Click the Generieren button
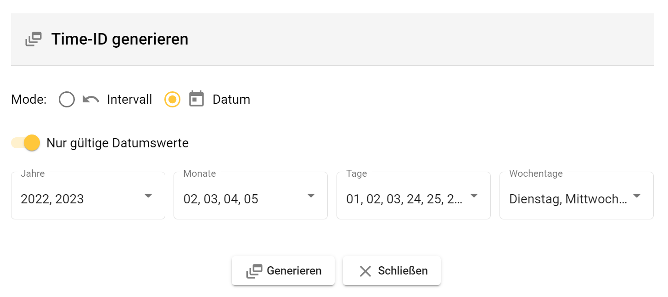 (283, 271)
